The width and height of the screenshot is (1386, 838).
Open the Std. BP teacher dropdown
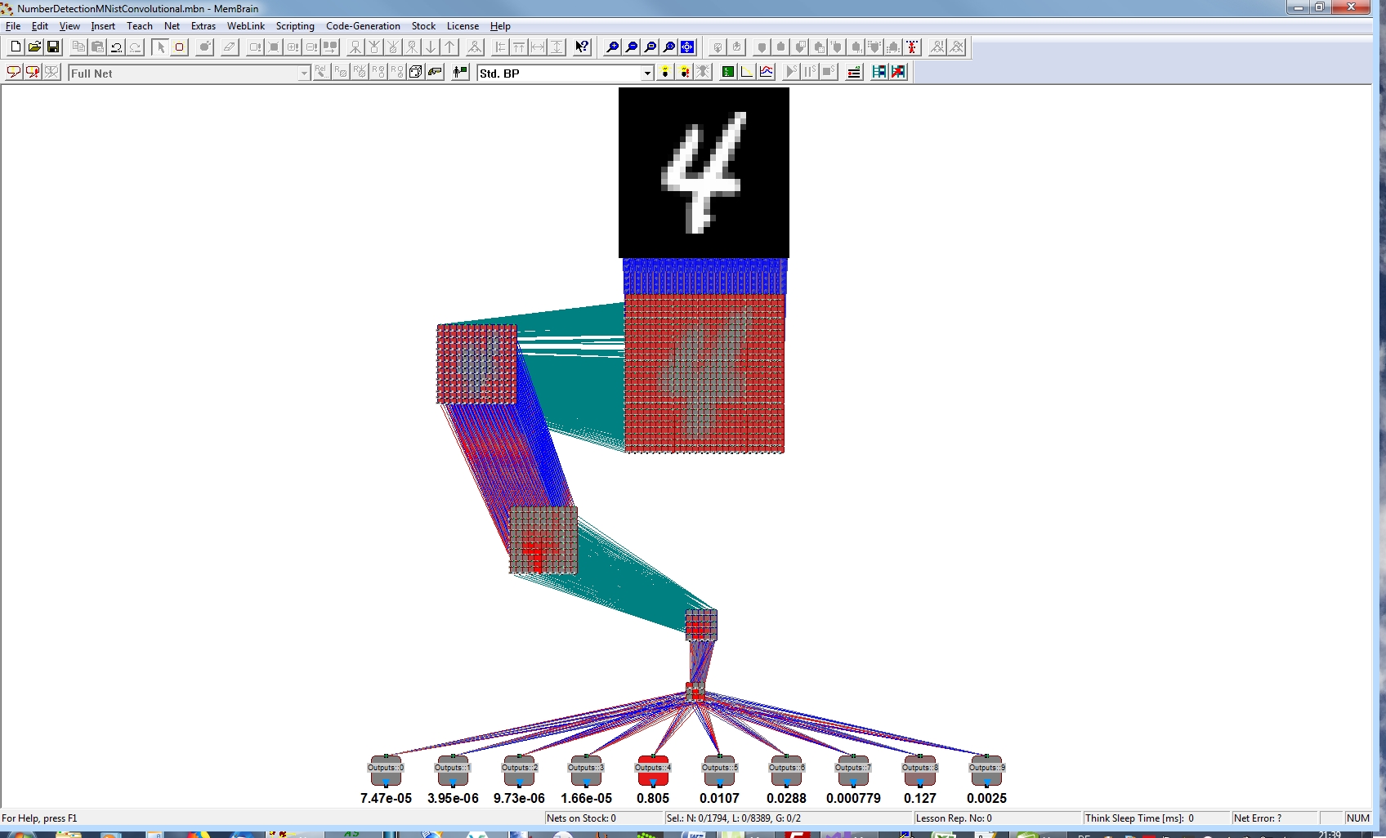click(647, 74)
